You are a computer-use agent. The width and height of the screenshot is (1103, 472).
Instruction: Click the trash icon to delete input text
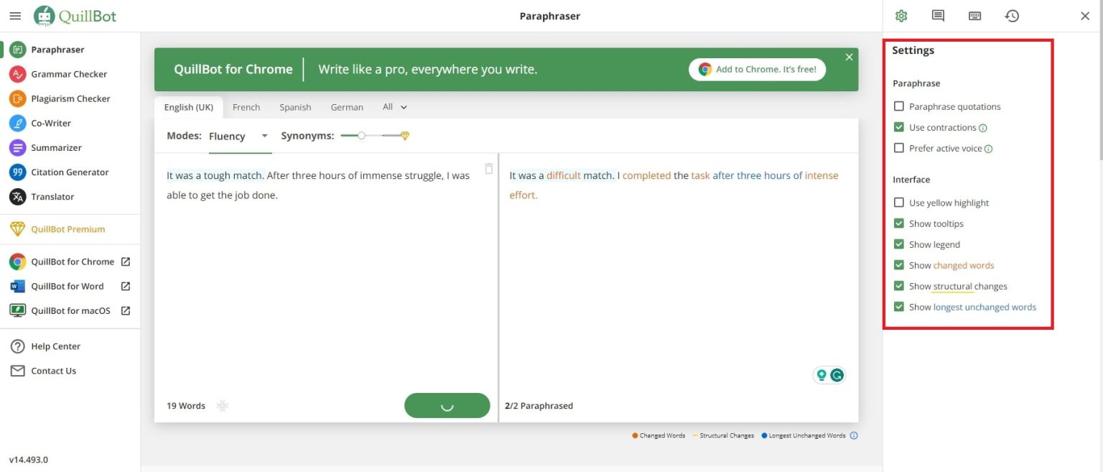(489, 169)
